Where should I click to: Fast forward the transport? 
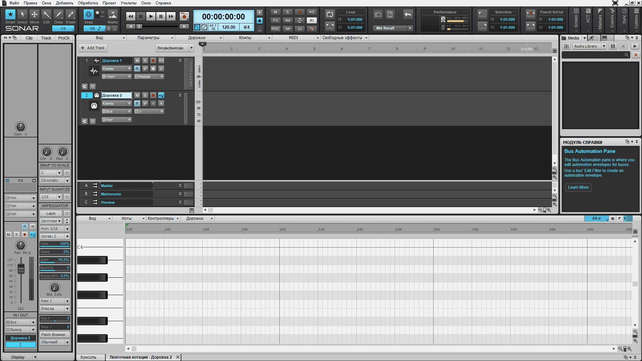click(x=171, y=16)
